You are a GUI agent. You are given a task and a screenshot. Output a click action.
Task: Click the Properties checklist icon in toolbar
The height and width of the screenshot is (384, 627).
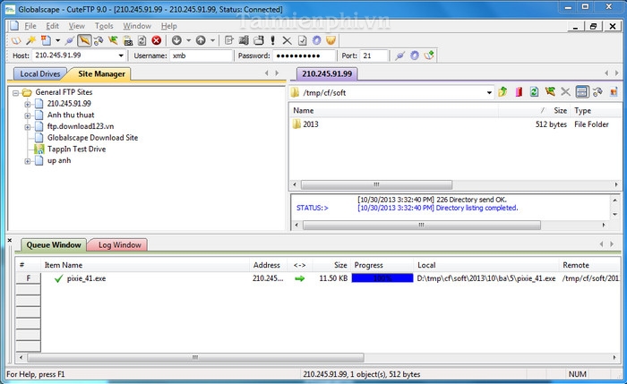(x=303, y=40)
